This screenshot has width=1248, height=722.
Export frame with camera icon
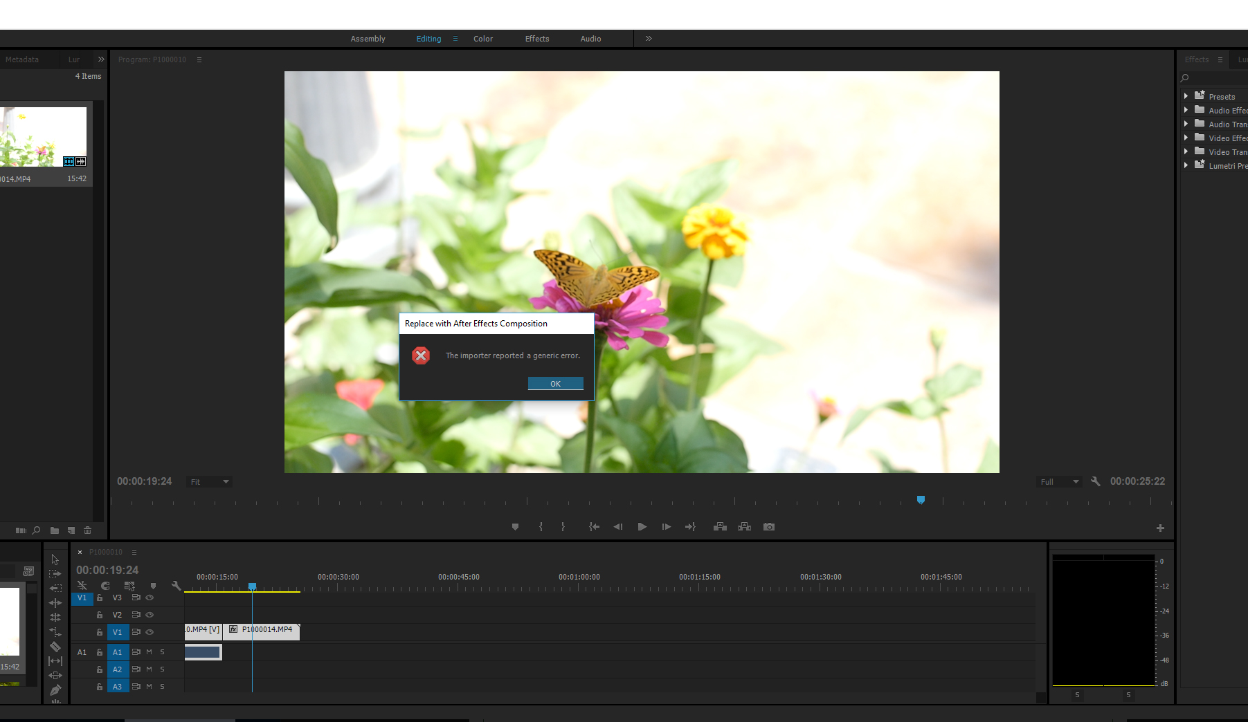pyautogui.click(x=768, y=527)
